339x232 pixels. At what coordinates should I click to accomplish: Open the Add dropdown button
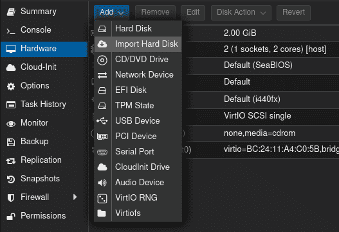pos(111,12)
